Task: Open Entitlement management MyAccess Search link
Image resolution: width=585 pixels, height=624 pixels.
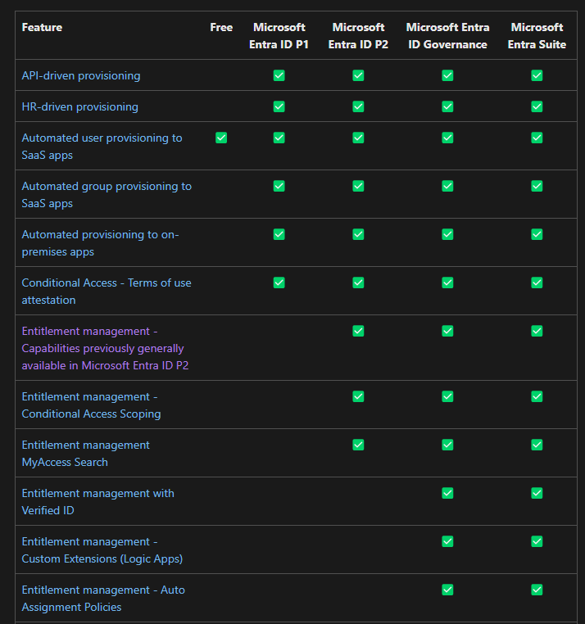Action: (85, 454)
